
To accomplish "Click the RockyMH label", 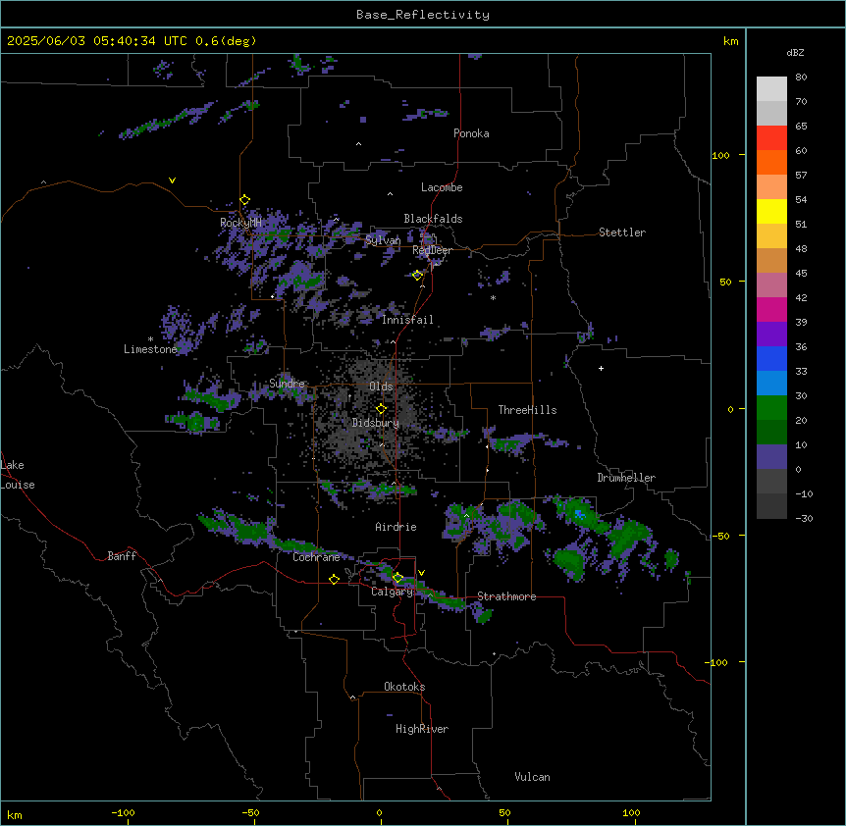I will point(240,223).
